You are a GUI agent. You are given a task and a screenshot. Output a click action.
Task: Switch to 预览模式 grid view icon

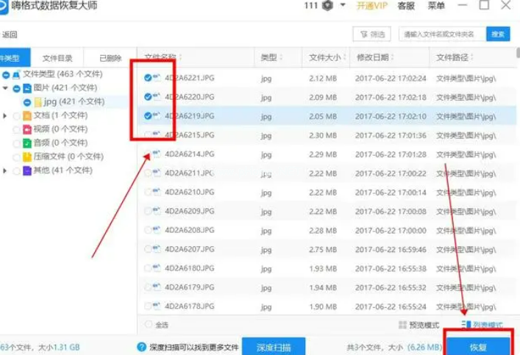[402, 325]
